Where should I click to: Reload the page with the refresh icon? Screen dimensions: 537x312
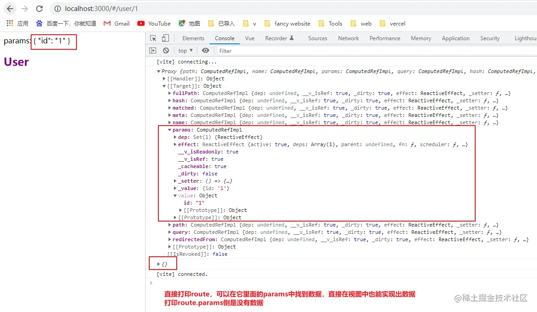point(39,9)
